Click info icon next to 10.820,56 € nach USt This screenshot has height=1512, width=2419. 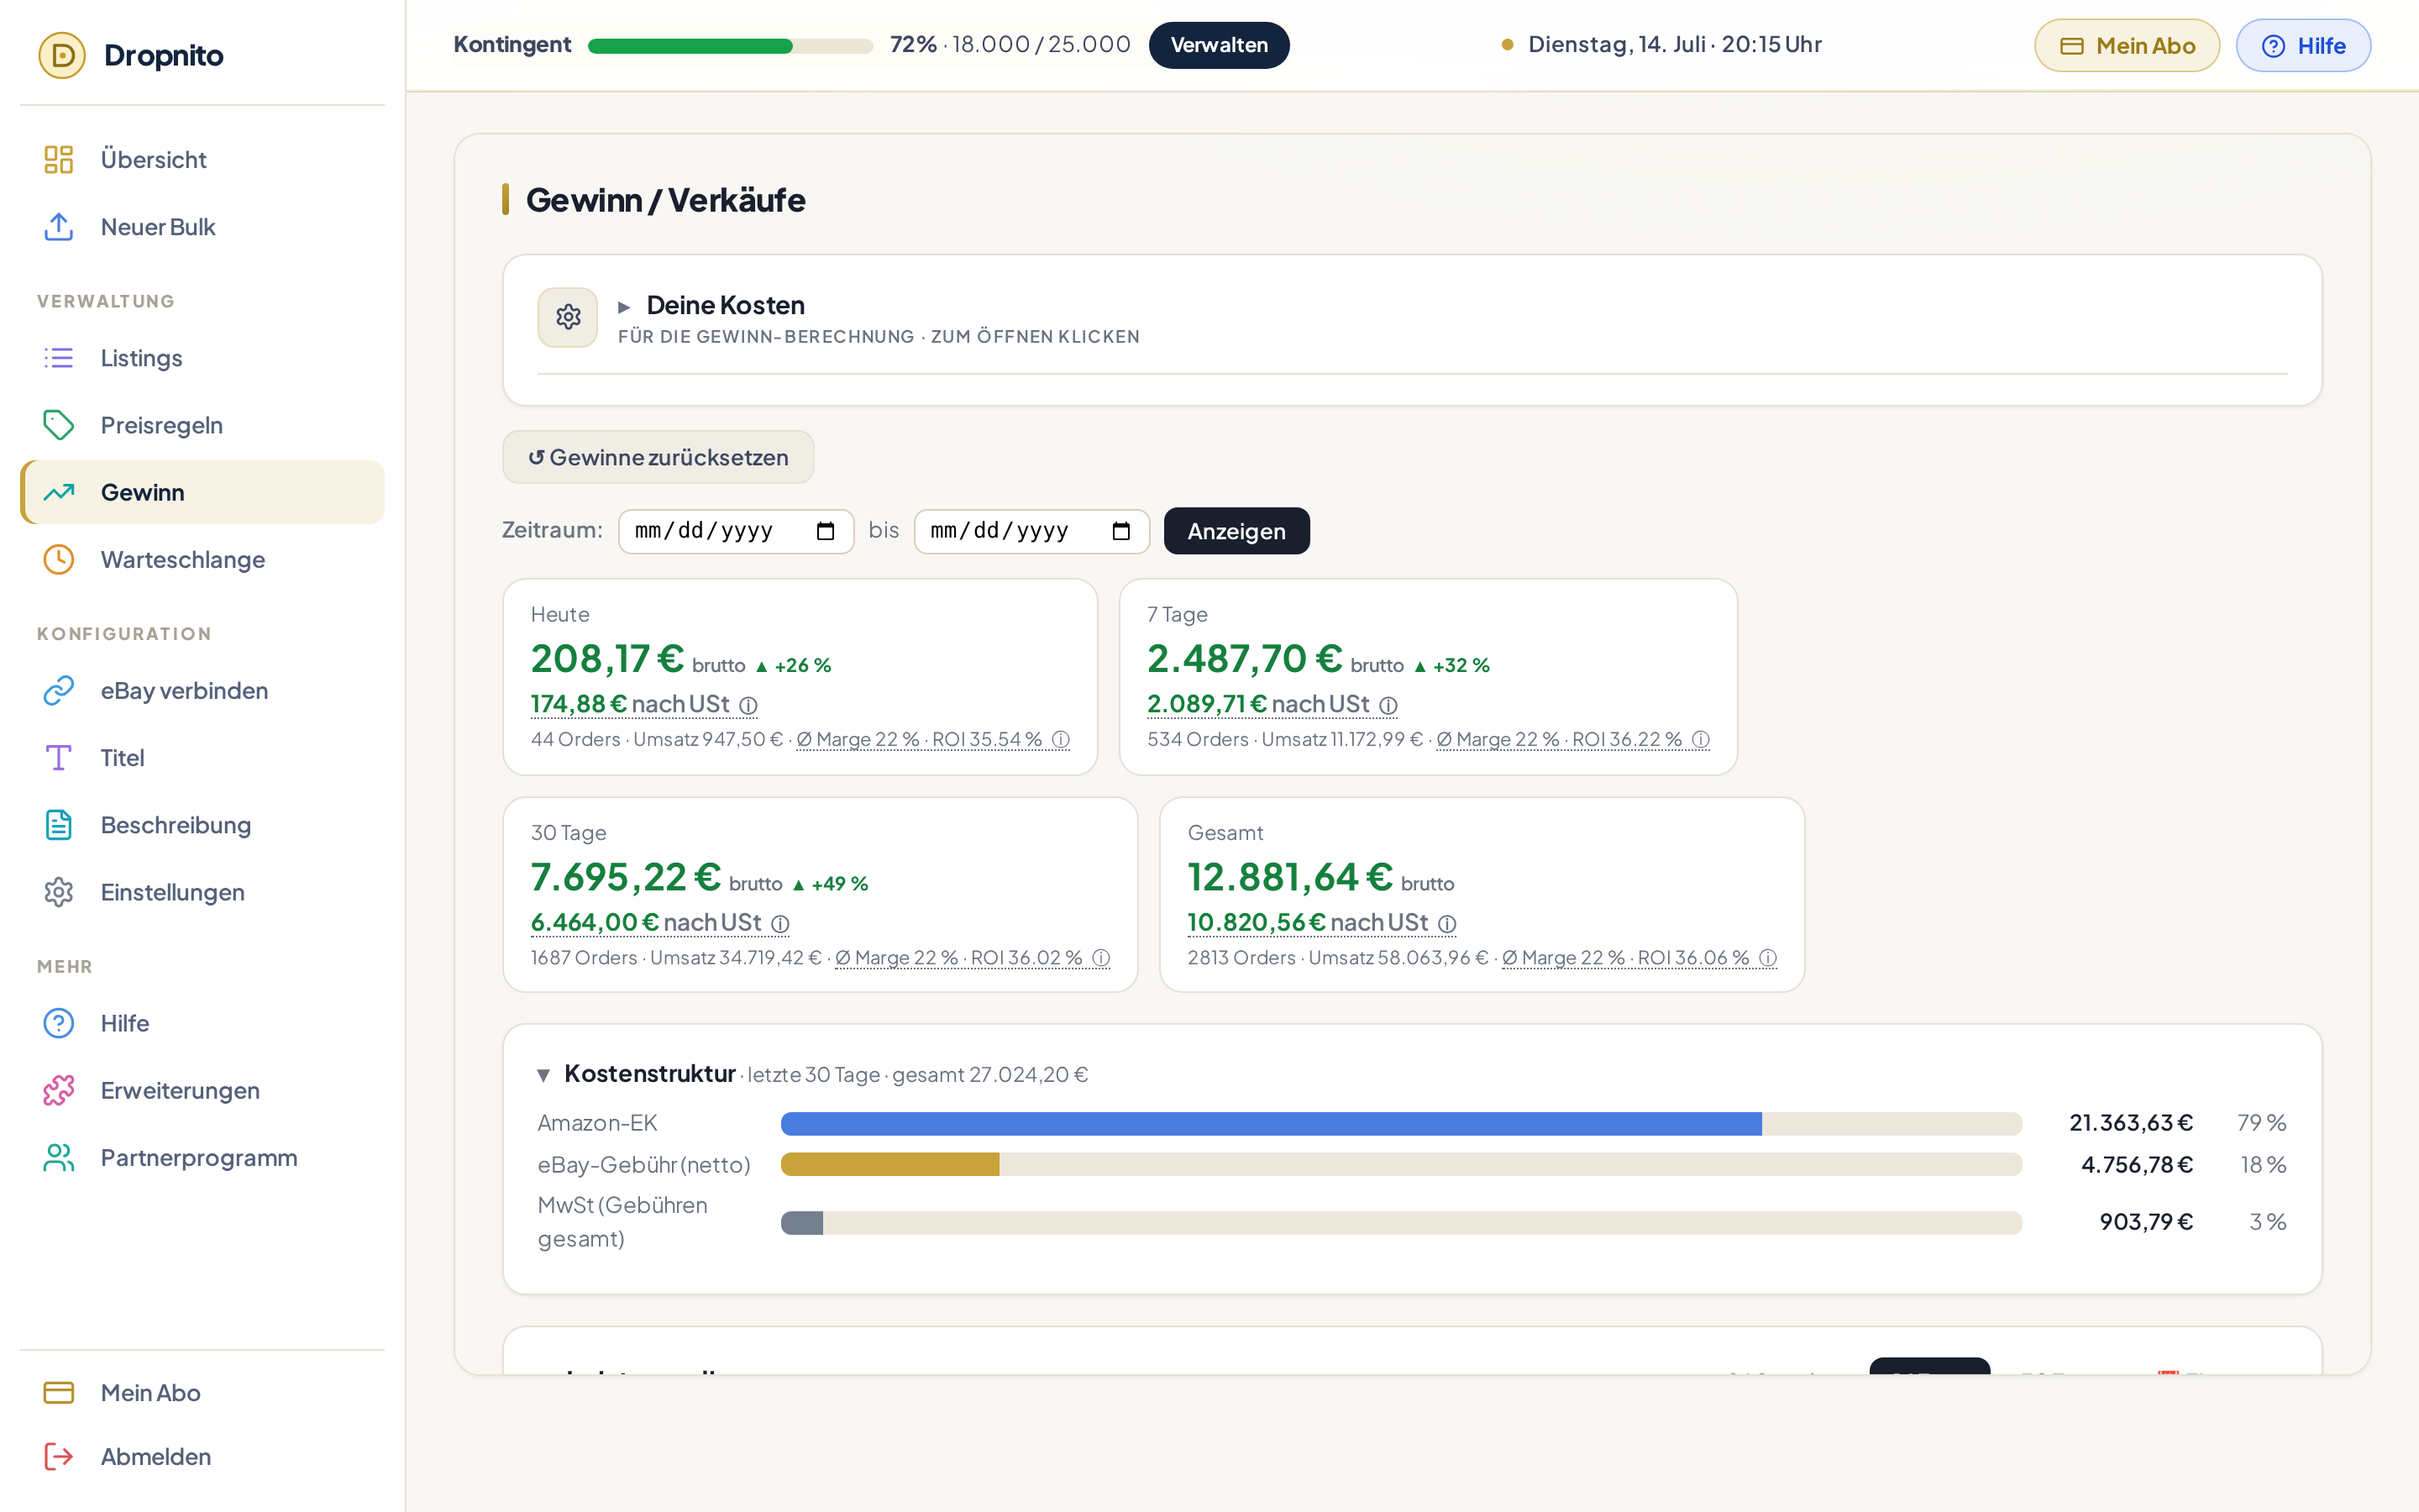[1446, 924]
